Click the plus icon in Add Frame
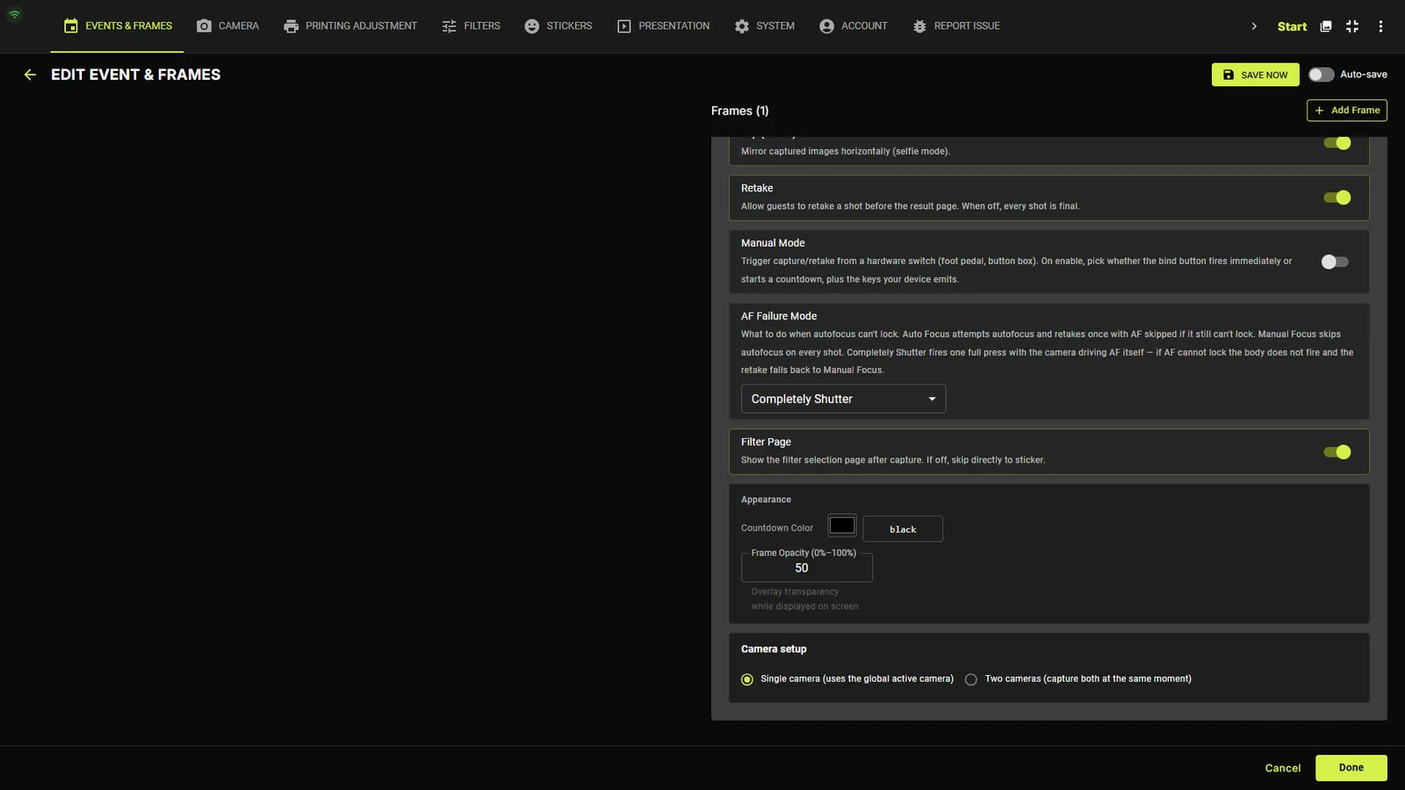This screenshot has height=790, width=1405. pyautogui.click(x=1319, y=111)
